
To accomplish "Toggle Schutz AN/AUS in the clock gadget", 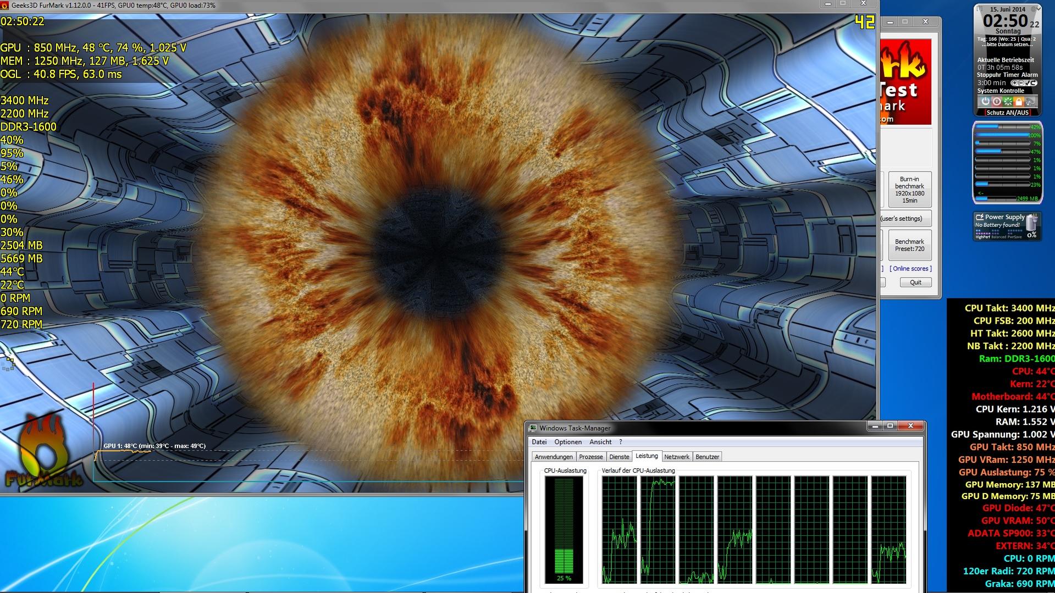I will pos(1008,113).
